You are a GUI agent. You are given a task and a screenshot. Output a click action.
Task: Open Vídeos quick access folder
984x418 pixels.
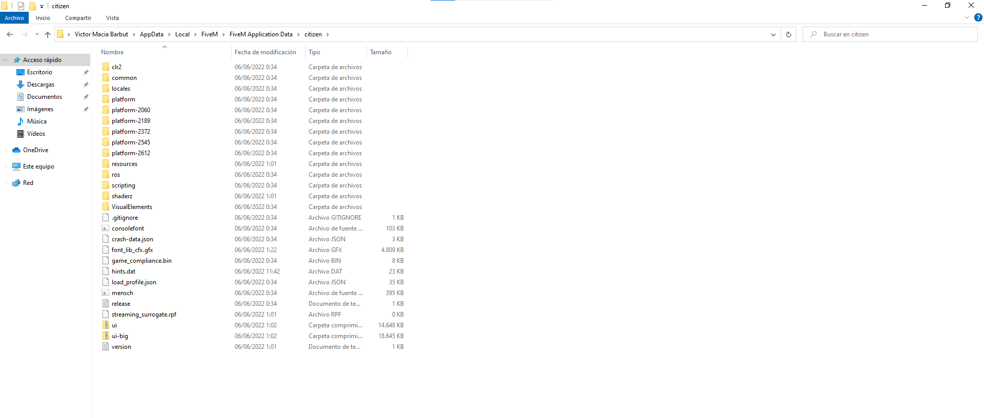tap(36, 134)
